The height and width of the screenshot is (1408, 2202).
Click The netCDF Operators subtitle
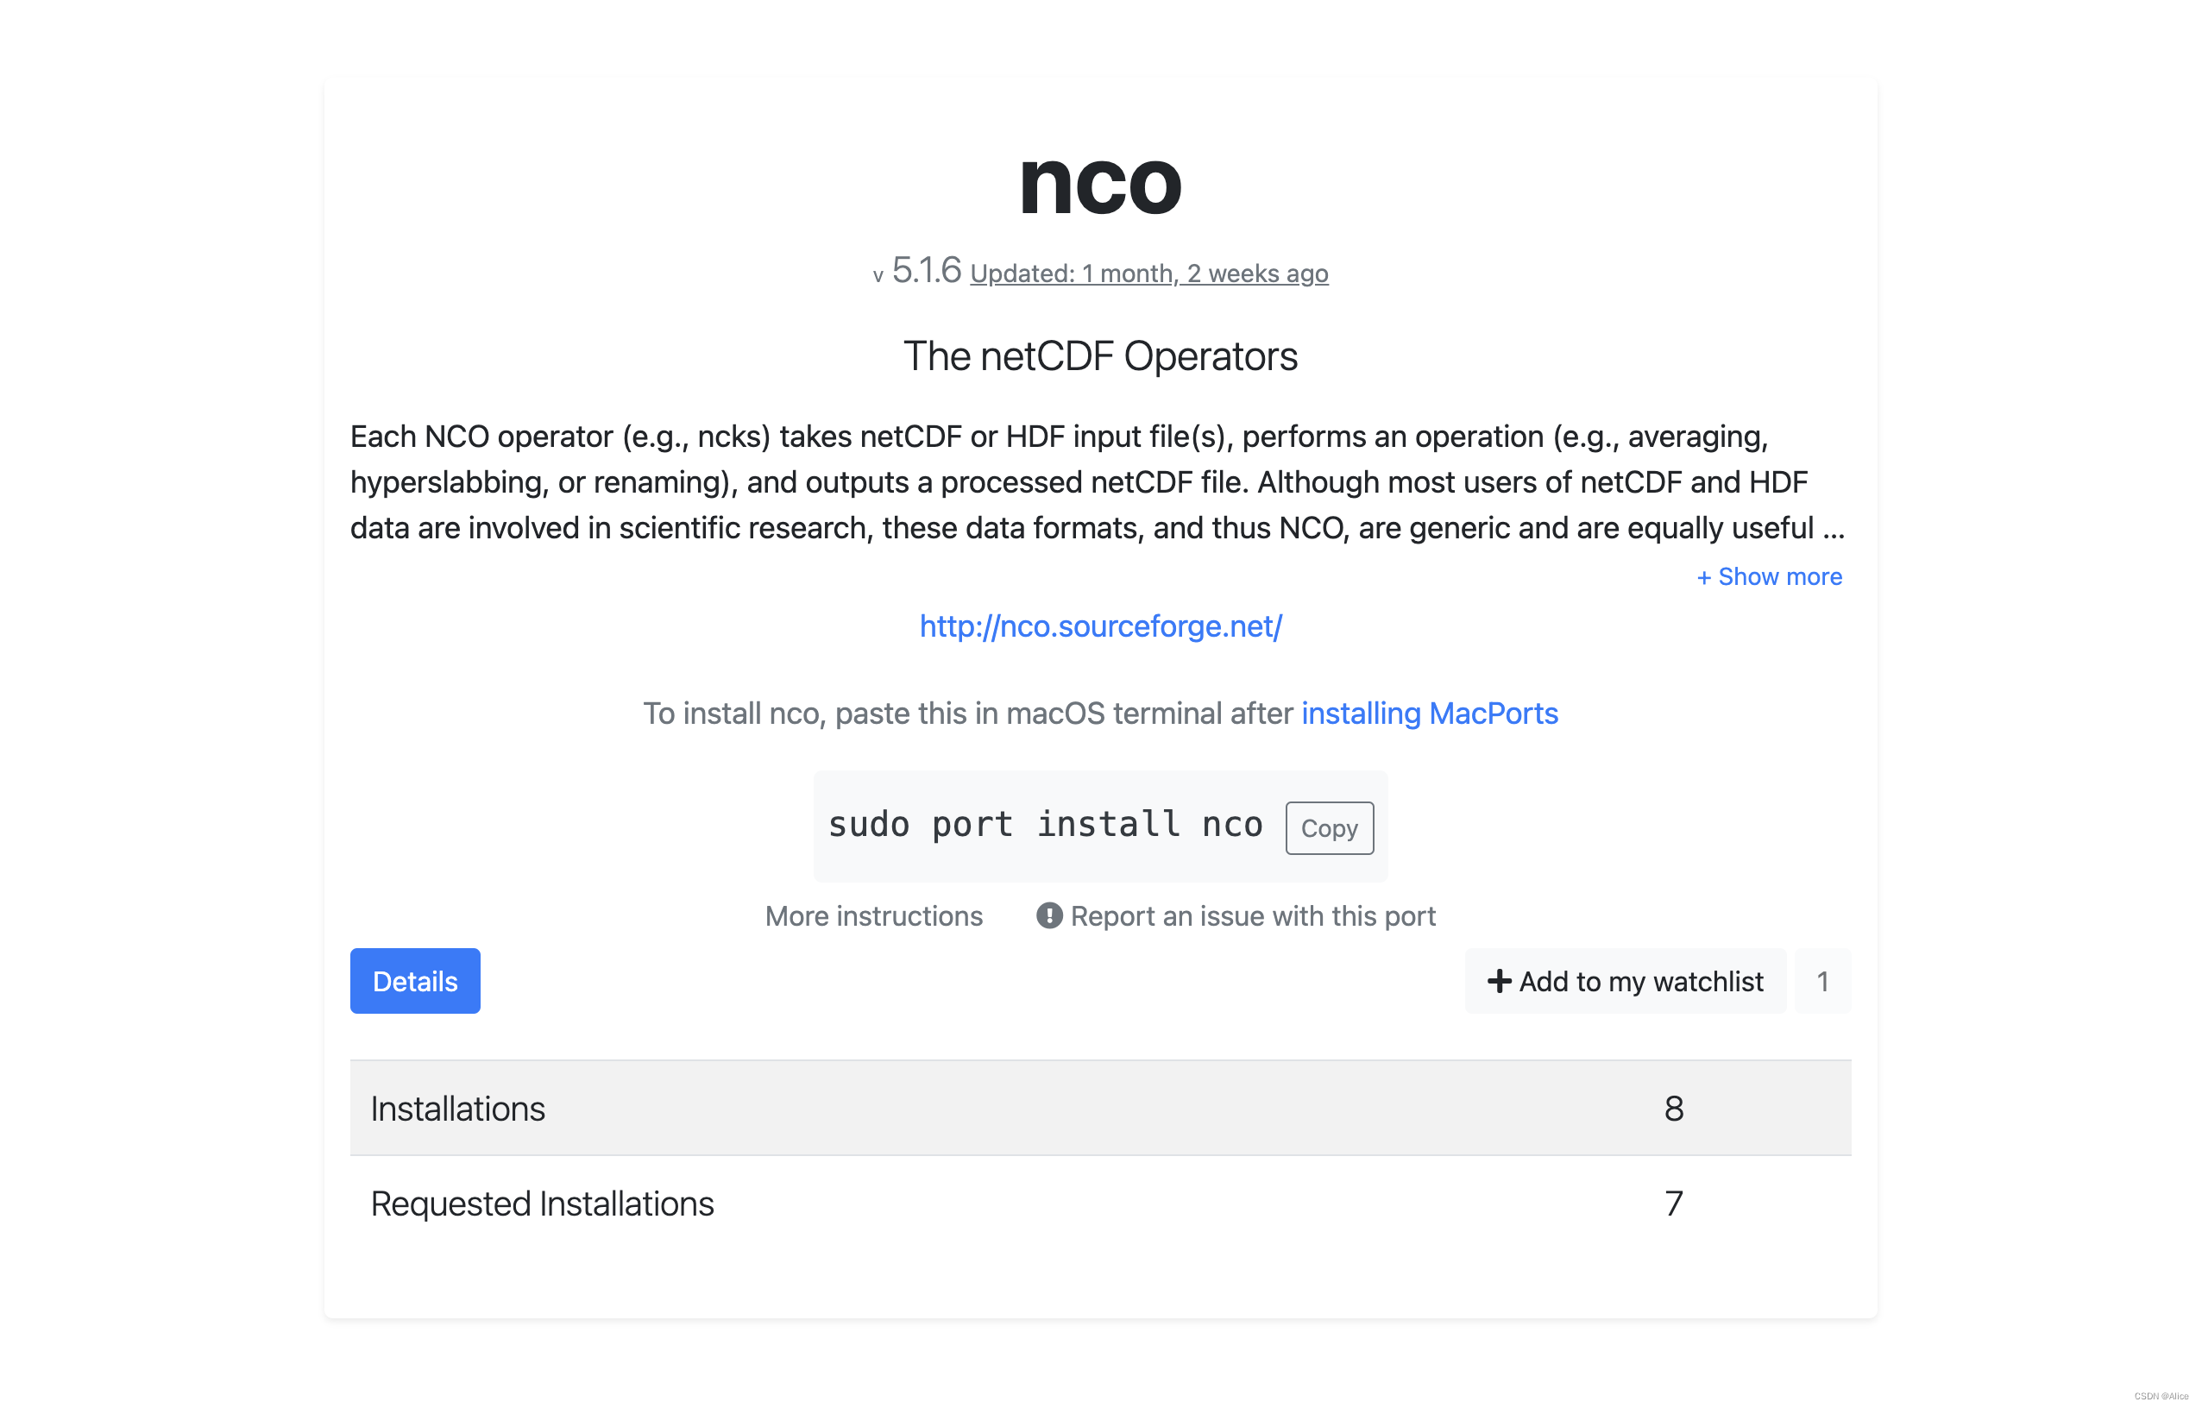click(1100, 356)
